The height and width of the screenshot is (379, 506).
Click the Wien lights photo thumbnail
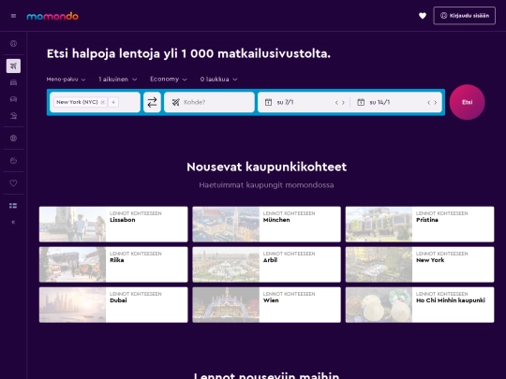coord(226,305)
